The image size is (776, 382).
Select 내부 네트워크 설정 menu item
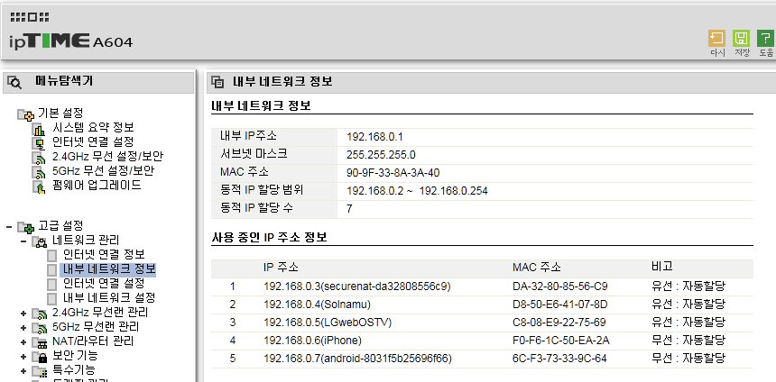pos(109,298)
